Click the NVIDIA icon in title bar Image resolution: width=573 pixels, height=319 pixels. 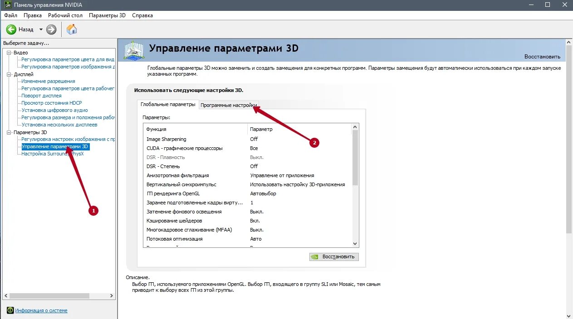[x=8, y=5]
